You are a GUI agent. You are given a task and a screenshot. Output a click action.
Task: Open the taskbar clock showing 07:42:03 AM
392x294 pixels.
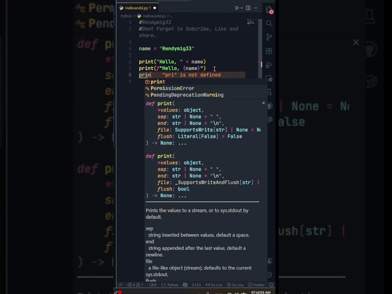click(261, 292)
